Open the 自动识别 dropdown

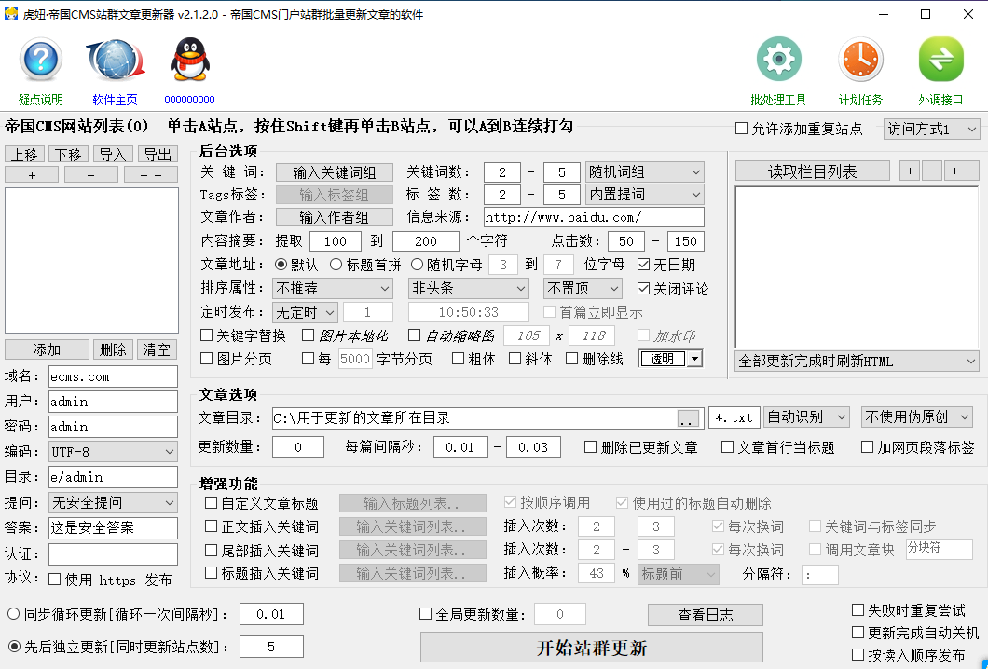click(806, 417)
